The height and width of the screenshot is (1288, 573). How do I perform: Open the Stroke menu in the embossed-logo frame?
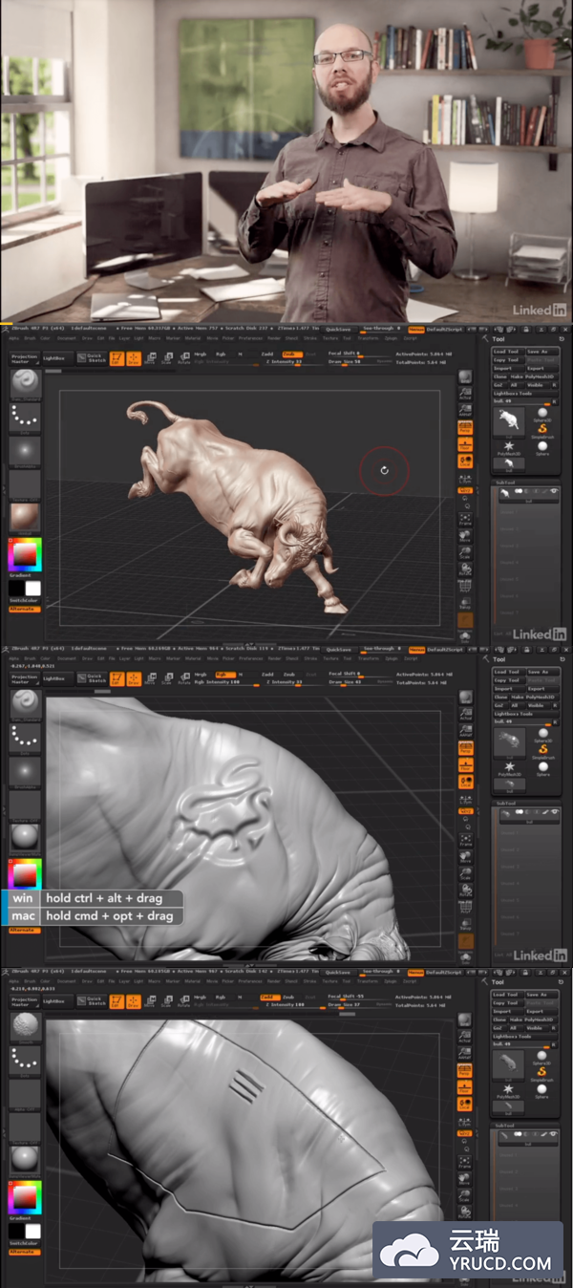click(x=310, y=659)
